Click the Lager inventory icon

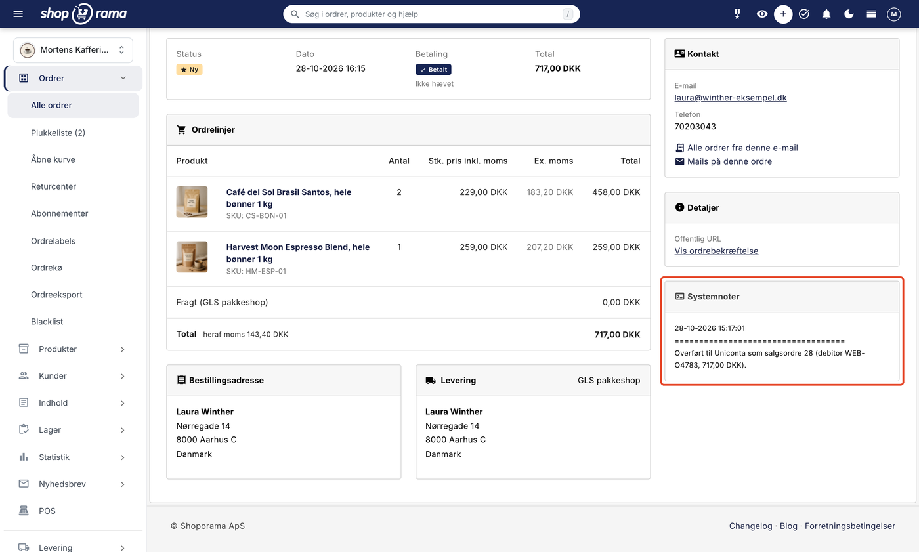[x=24, y=429]
